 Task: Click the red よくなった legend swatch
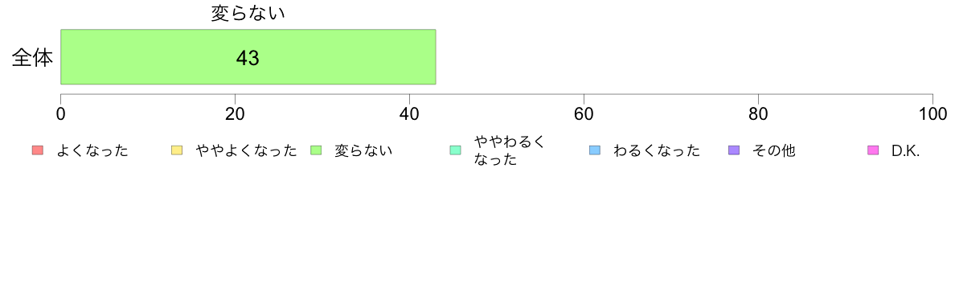coord(37,150)
